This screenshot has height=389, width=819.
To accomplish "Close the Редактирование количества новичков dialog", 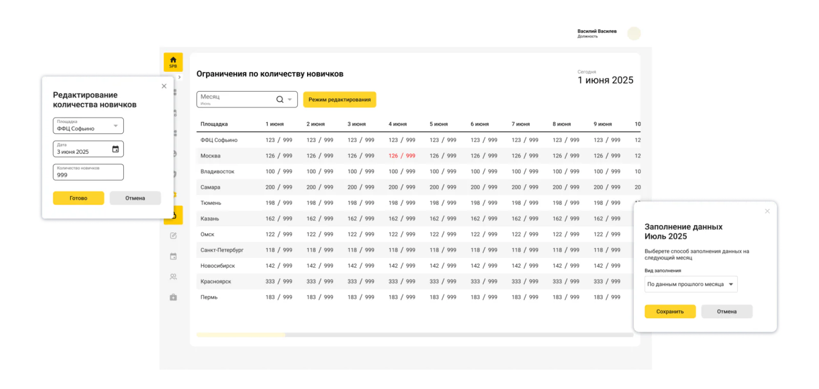I will [x=164, y=86].
